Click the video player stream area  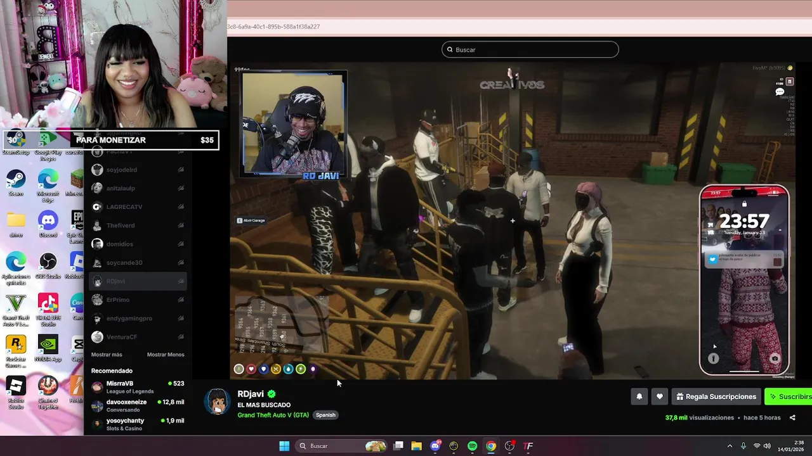click(x=511, y=220)
